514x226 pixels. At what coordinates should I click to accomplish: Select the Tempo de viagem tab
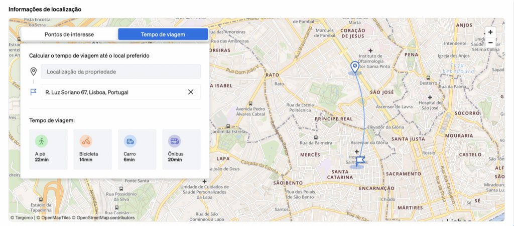click(x=163, y=34)
